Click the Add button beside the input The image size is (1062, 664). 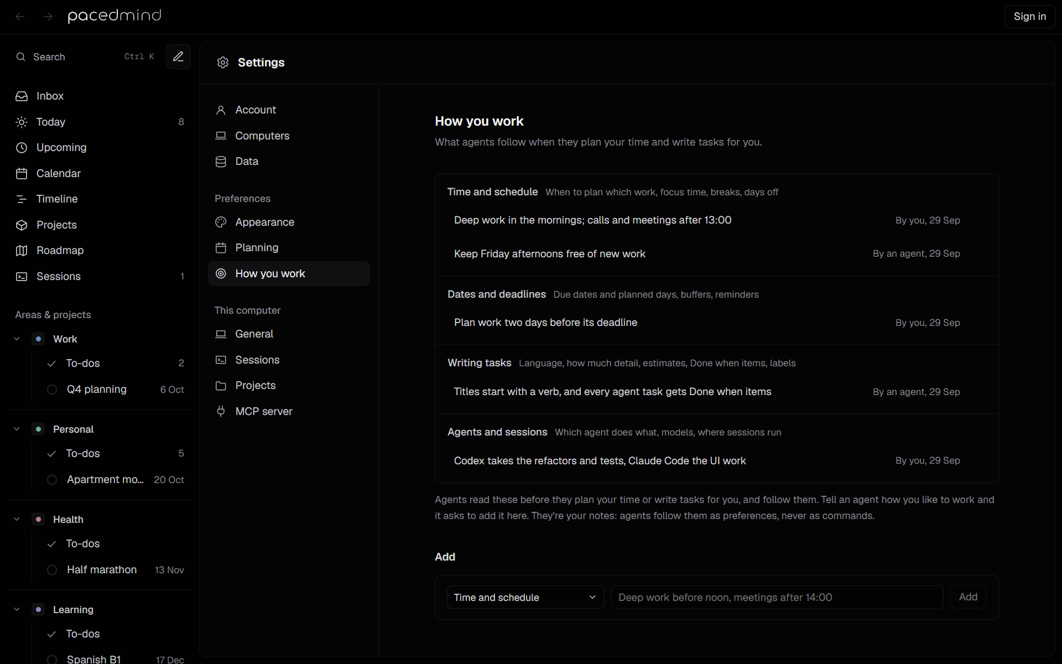tap(968, 597)
